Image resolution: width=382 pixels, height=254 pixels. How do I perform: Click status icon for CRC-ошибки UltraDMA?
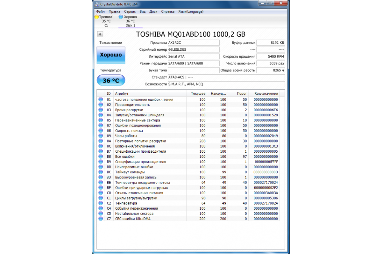(101, 219)
